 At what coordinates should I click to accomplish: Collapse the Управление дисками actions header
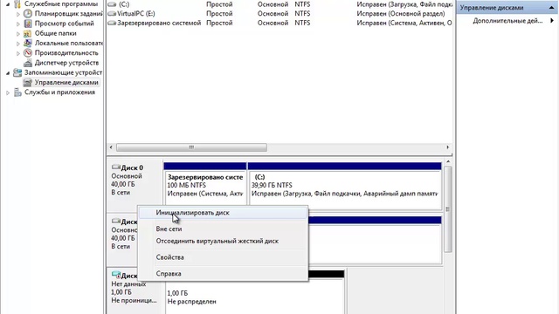coord(551,8)
